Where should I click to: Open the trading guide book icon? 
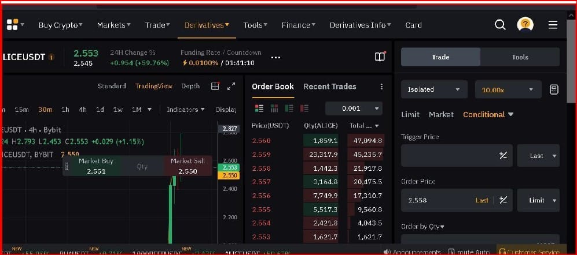(380, 57)
